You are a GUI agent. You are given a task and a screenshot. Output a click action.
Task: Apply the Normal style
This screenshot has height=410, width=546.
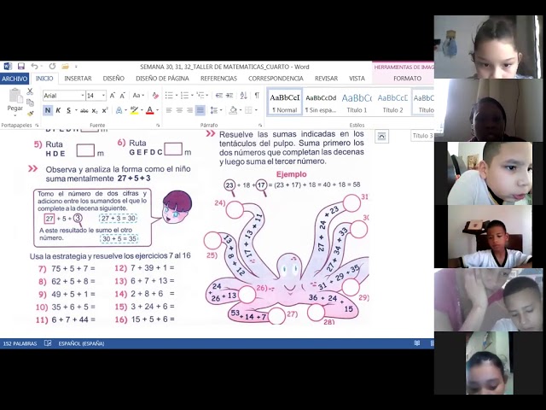[284, 102]
